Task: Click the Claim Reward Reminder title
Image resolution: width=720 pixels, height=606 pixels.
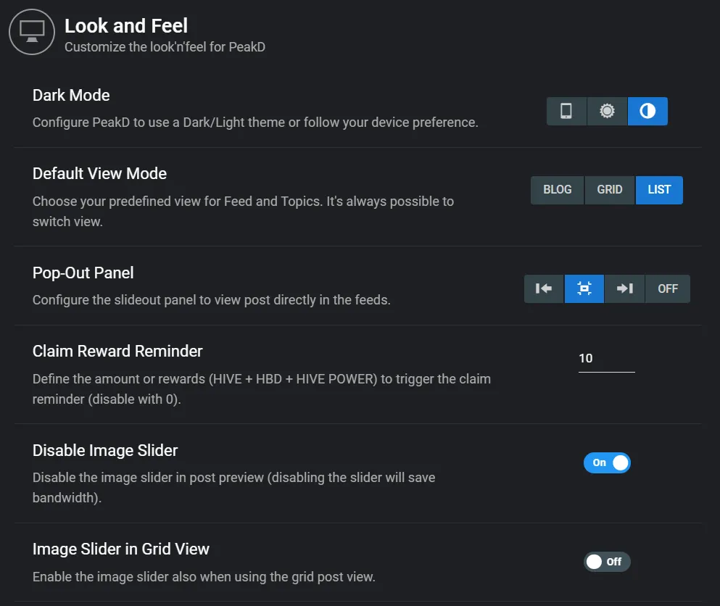Action: (x=117, y=351)
